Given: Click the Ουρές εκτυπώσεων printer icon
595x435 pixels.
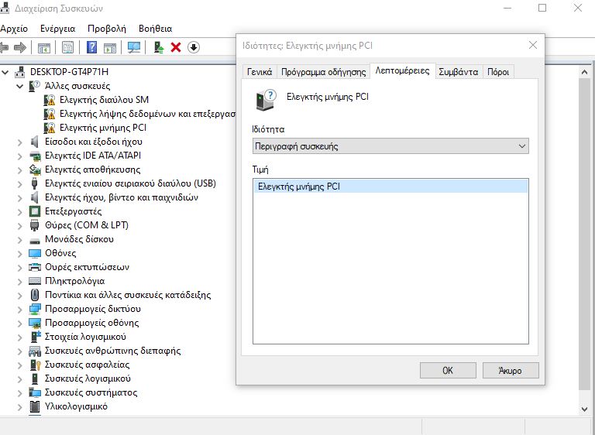Looking at the screenshot, I should click(35, 267).
